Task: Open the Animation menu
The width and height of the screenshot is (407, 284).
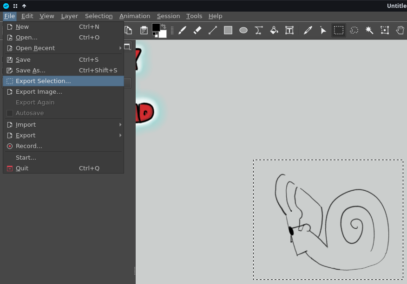Action: pyautogui.click(x=135, y=16)
